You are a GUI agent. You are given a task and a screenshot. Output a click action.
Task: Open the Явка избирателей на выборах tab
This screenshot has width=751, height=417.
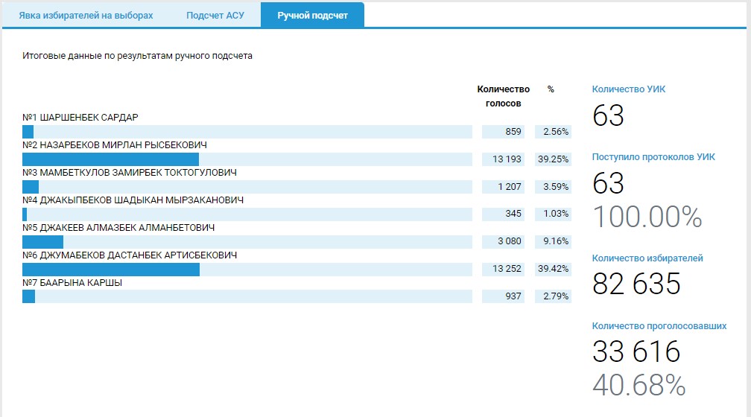(x=86, y=16)
